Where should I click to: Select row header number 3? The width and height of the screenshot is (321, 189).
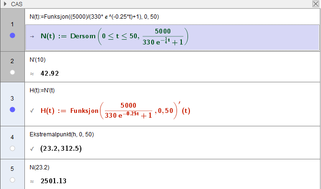12,99
